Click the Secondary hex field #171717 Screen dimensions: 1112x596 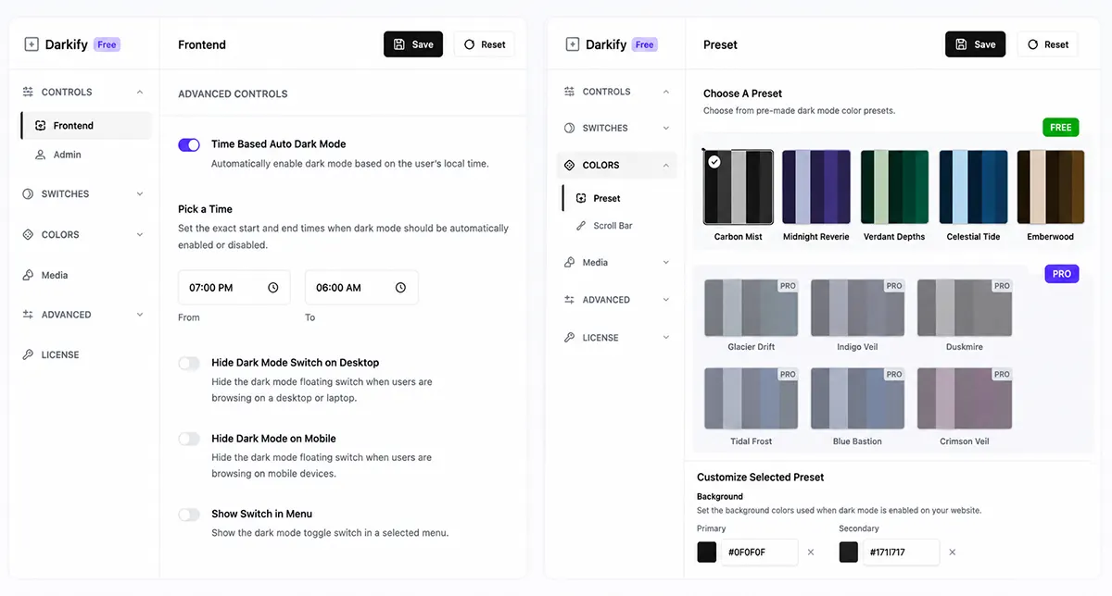[x=901, y=553]
